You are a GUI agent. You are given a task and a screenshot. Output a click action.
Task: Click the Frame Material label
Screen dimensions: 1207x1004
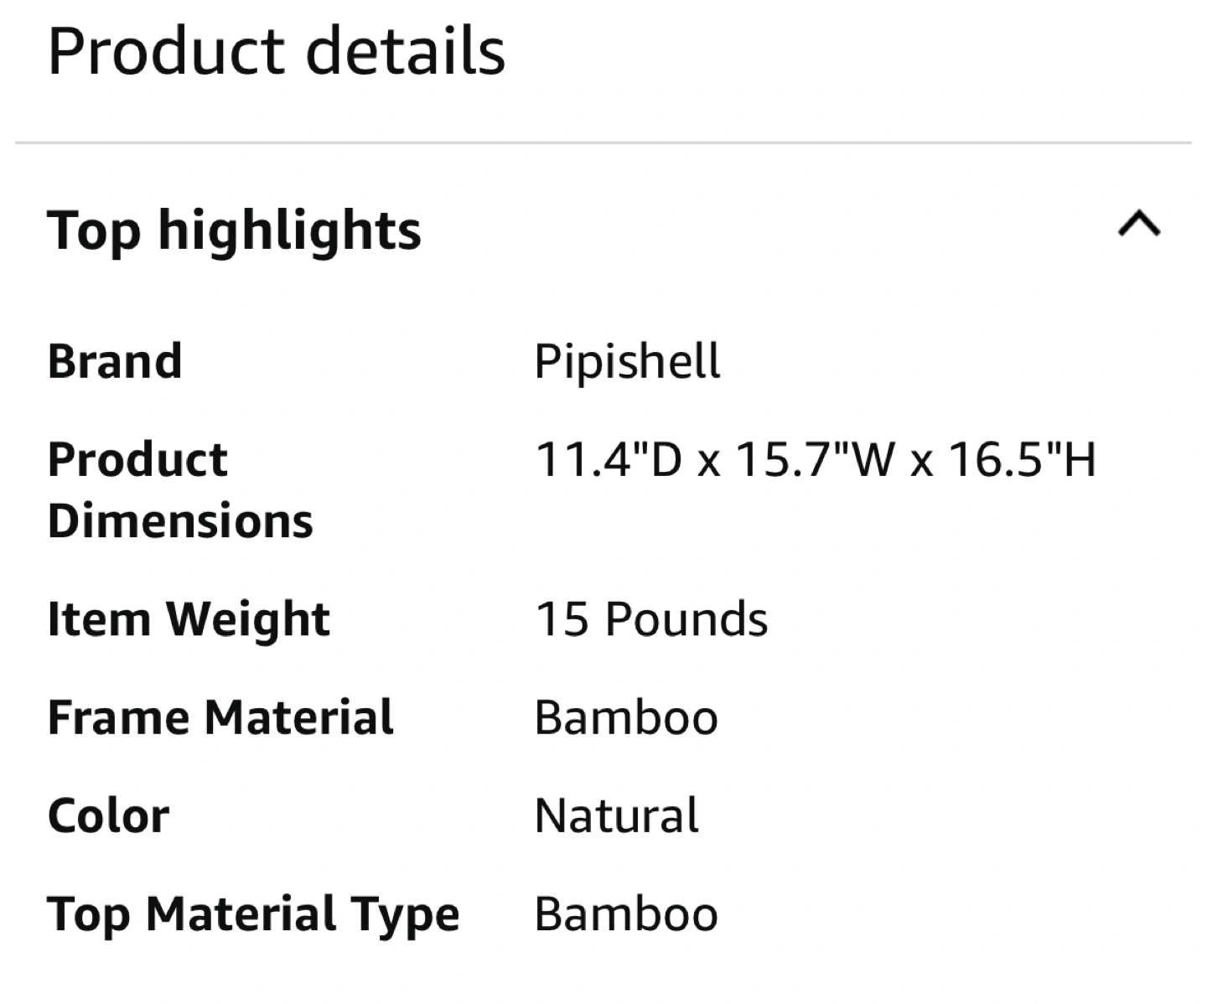(x=220, y=717)
